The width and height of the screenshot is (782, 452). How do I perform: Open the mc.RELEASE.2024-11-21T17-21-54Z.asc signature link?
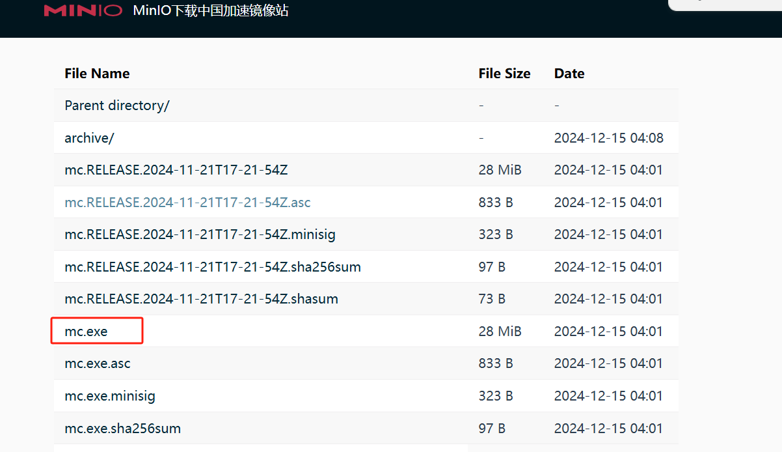tap(187, 203)
